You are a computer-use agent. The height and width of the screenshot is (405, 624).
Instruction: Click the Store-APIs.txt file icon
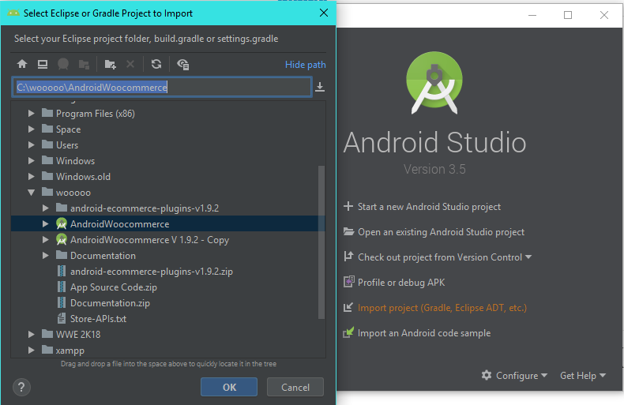62,318
